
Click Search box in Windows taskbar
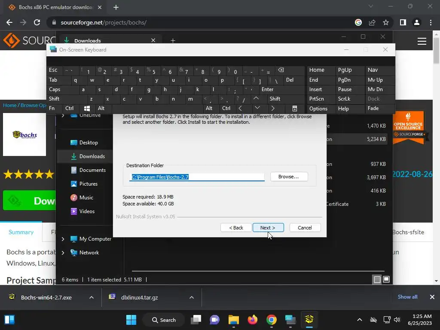click(x=164, y=320)
